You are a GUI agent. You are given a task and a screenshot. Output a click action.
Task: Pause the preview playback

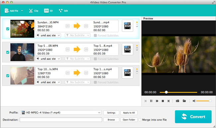(x=151, y=101)
